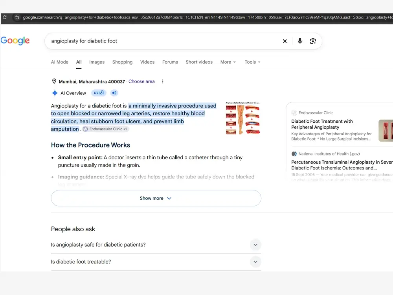Click the Endovascular Clinic source favicon
The width and height of the screenshot is (393, 295).
click(85, 129)
